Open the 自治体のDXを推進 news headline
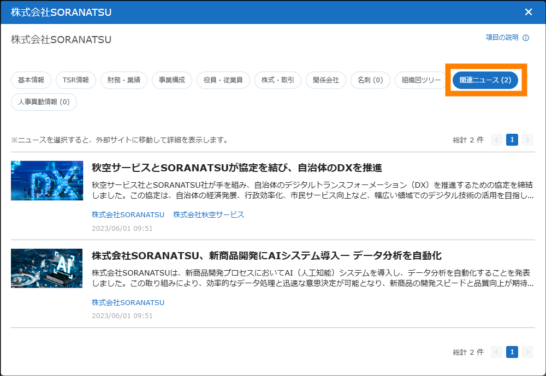Screen dimensions: 546x376 pos(236,168)
